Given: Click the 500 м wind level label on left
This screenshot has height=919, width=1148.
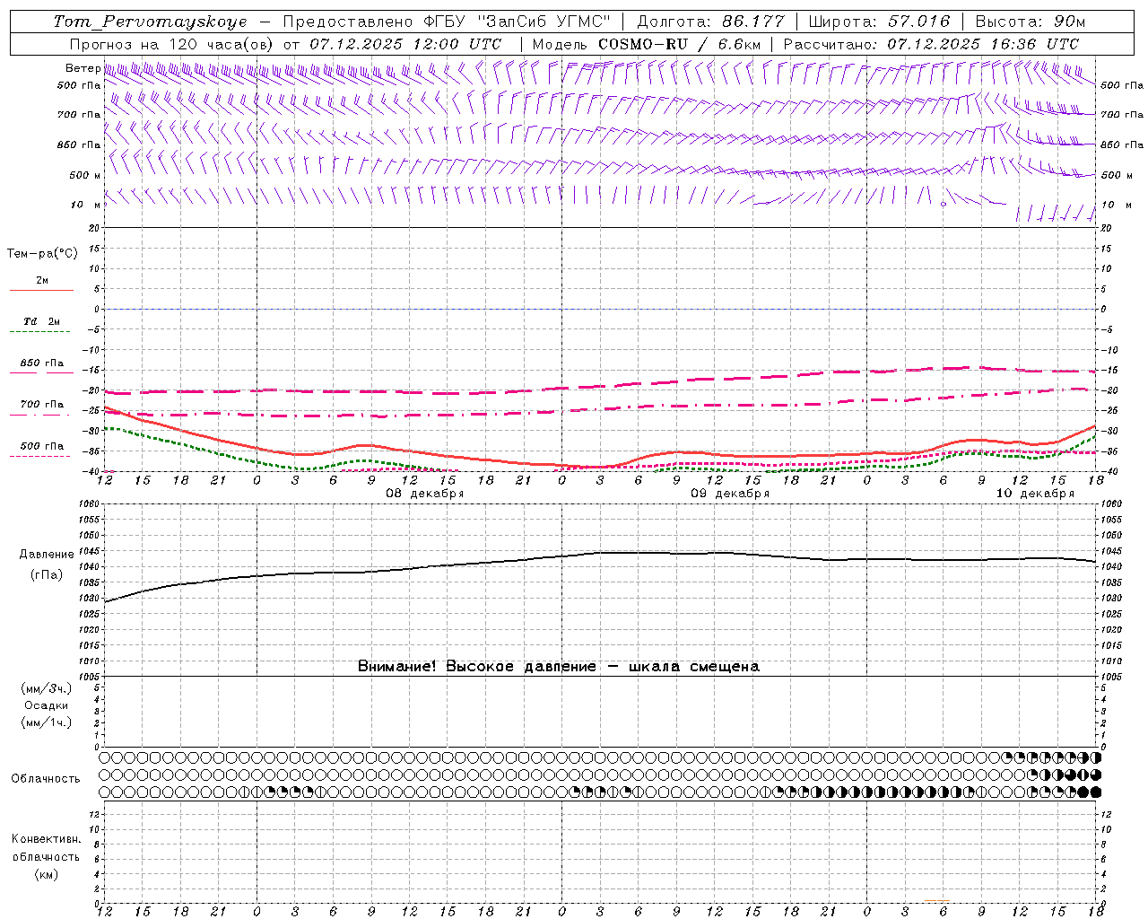Looking at the screenshot, I should click(85, 175).
